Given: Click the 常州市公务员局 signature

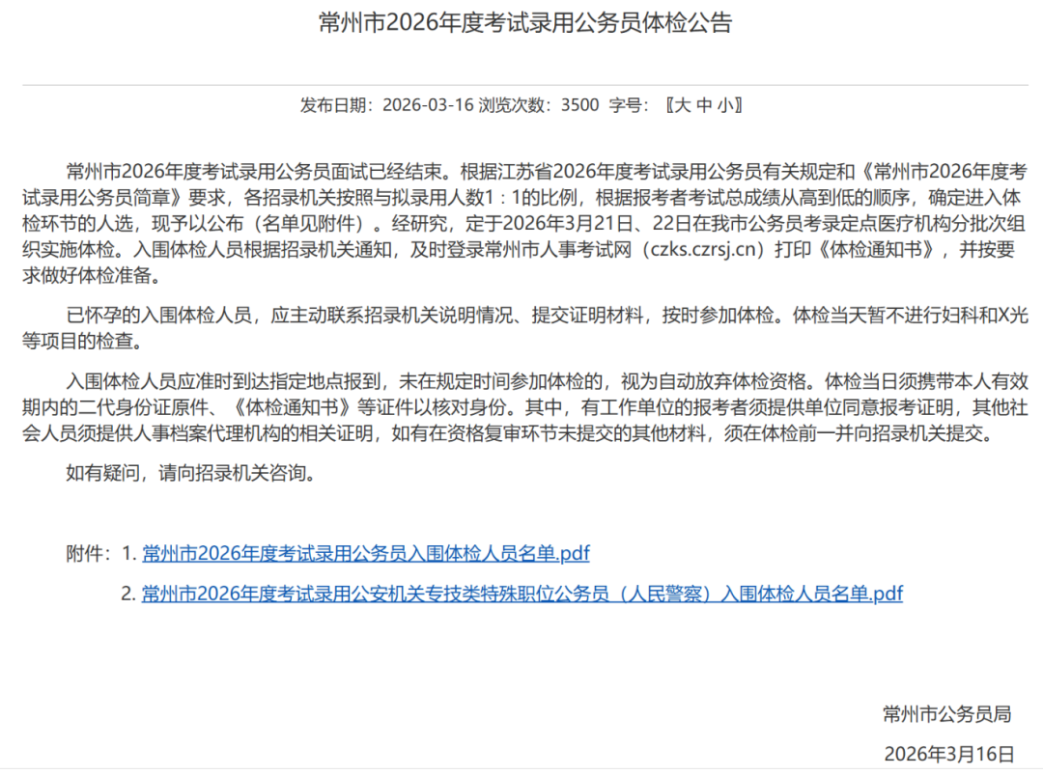Looking at the screenshot, I should (946, 714).
